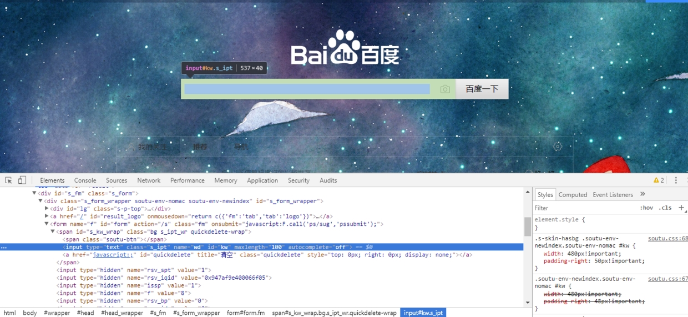Switch to the Elements tab
The height and width of the screenshot is (317, 688).
[x=52, y=180]
